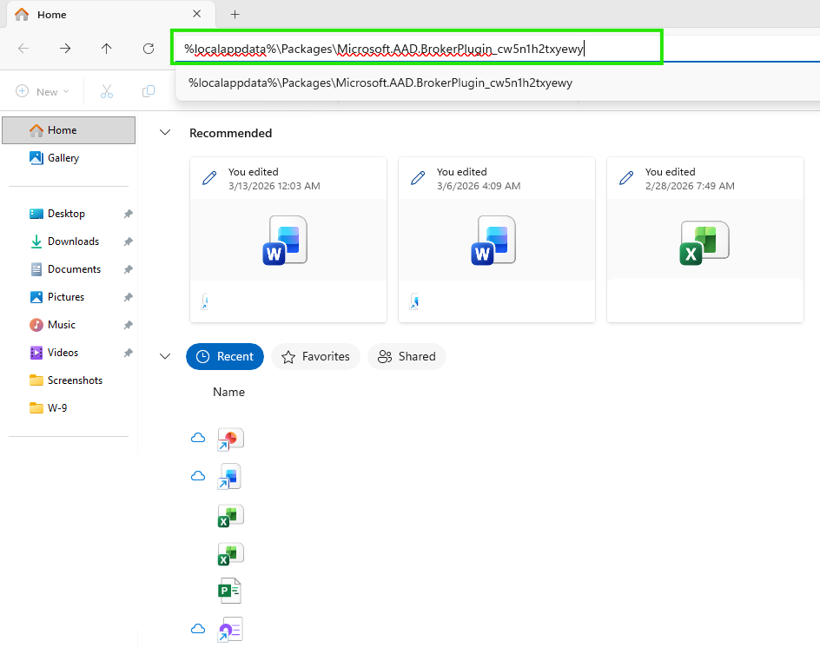Collapse the Recent files section

pyautogui.click(x=165, y=356)
